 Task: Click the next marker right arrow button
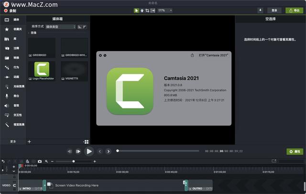tap(109, 151)
